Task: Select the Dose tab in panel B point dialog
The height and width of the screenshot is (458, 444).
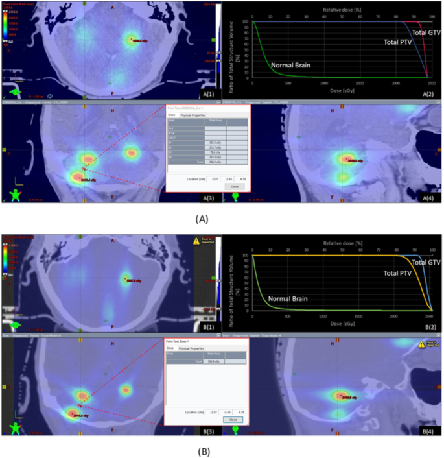Action: 170,348
